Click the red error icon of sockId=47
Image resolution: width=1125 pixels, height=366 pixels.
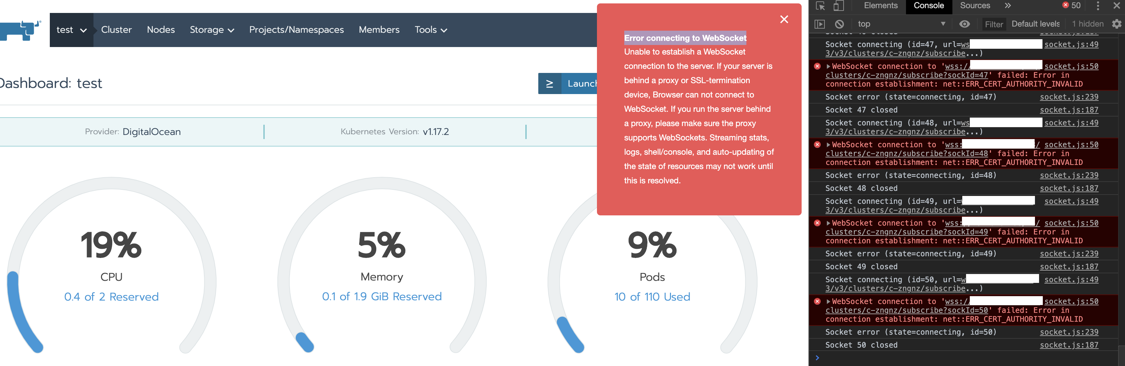pyautogui.click(x=817, y=66)
